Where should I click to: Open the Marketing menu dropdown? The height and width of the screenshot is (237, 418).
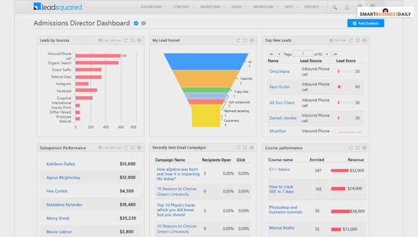213,7
